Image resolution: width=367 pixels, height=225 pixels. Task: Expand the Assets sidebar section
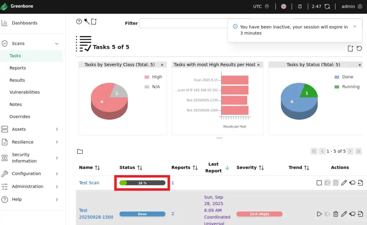pos(57,129)
